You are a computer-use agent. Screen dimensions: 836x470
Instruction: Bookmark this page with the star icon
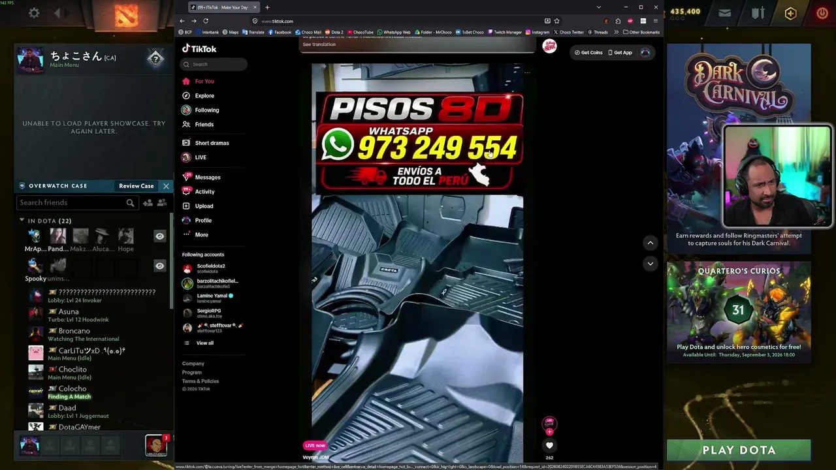(556, 21)
